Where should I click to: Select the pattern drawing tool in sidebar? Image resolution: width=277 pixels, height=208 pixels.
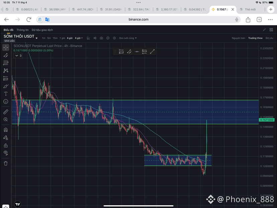click(6, 71)
